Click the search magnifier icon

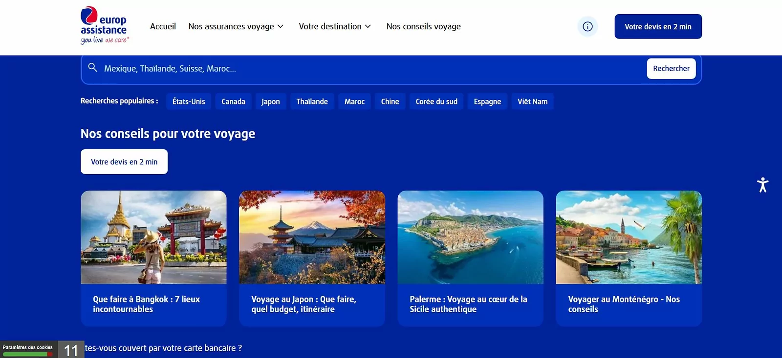click(x=92, y=68)
